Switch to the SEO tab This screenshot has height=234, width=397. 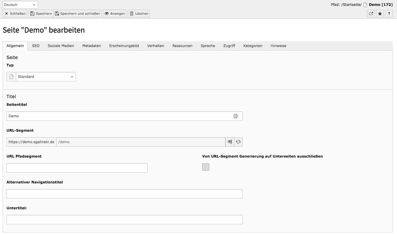point(36,46)
